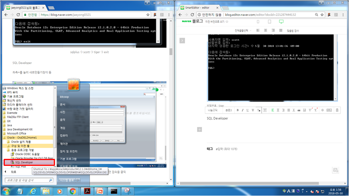This screenshot has height=196, width=349.
Task: Open 제어판 from Start menu right pane
Action: pyautogui.click(x=64, y=144)
